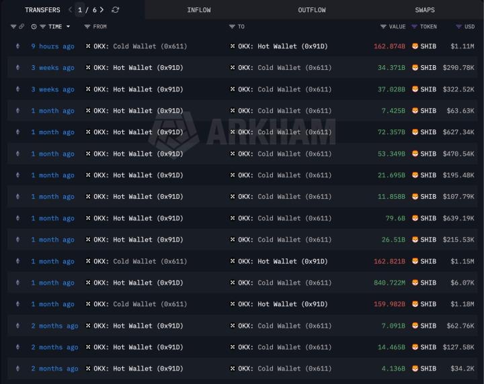Open the USD column filter

point(458,27)
